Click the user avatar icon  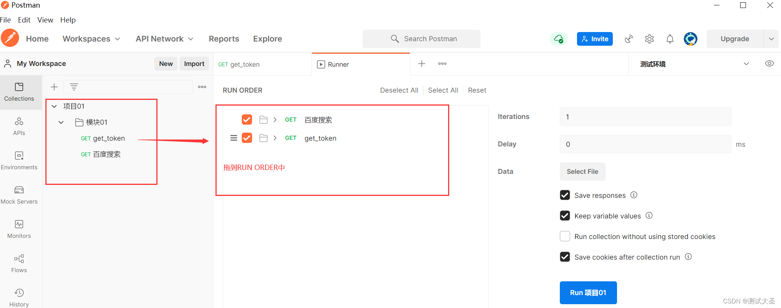pos(691,39)
